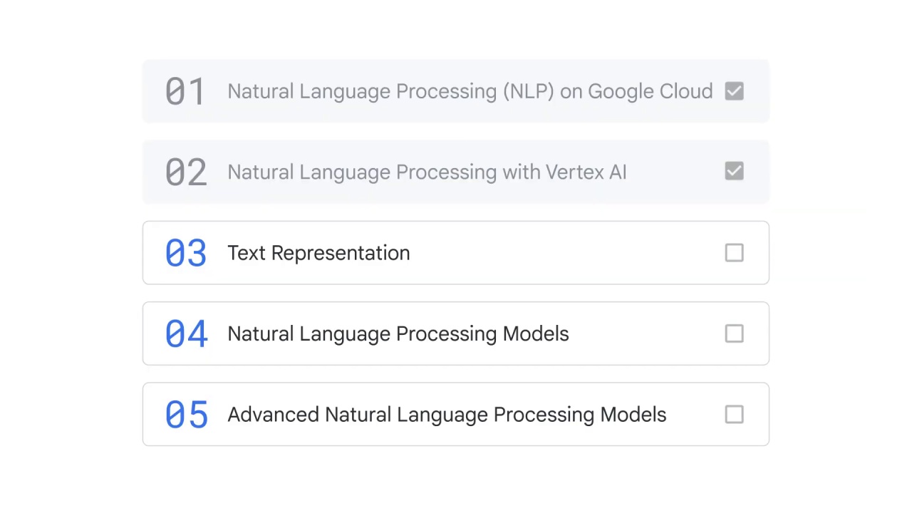The image size is (912, 513).
Task: Click the blue module number 03
Action: click(185, 253)
